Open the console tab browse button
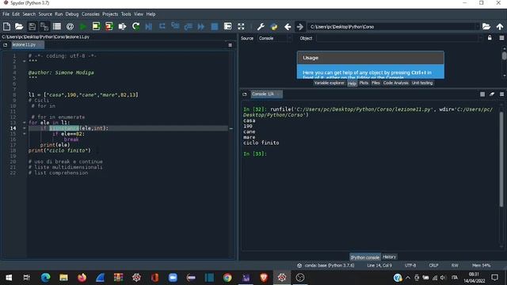The height and width of the screenshot is (285, 507). click(x=245, y=94)
